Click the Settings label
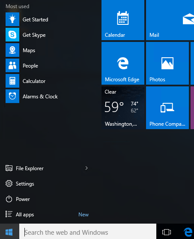 tap(25, 184)
